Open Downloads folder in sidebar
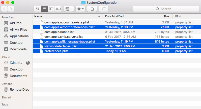This screenshot has width=201, height=109. (x=18, y=49)
